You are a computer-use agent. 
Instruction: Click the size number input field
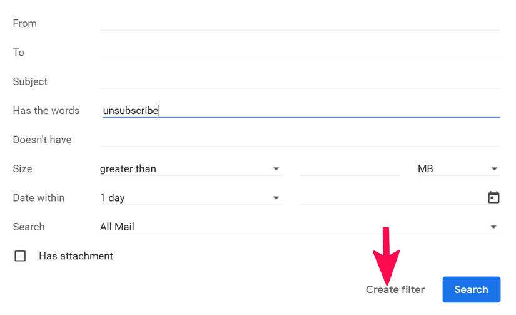pos(350,168)
